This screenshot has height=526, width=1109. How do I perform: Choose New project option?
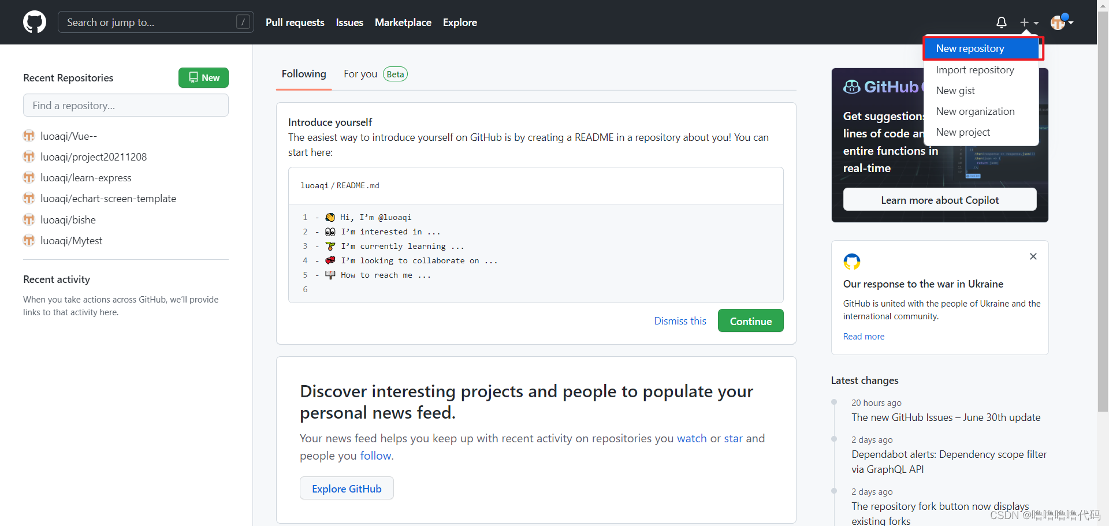tap(963, 132)
